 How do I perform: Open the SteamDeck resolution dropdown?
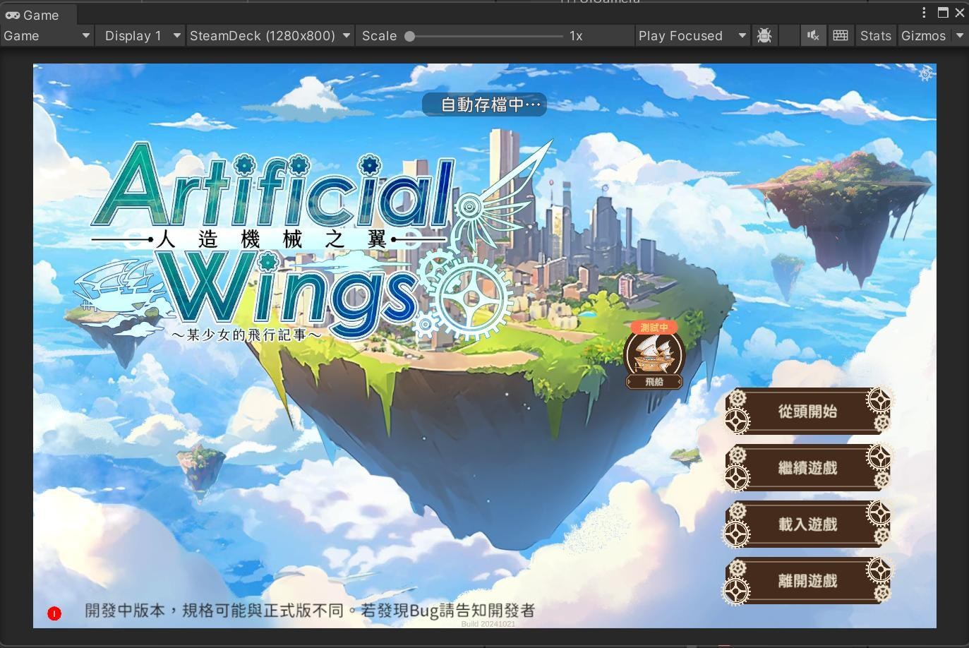click(270, 35)
